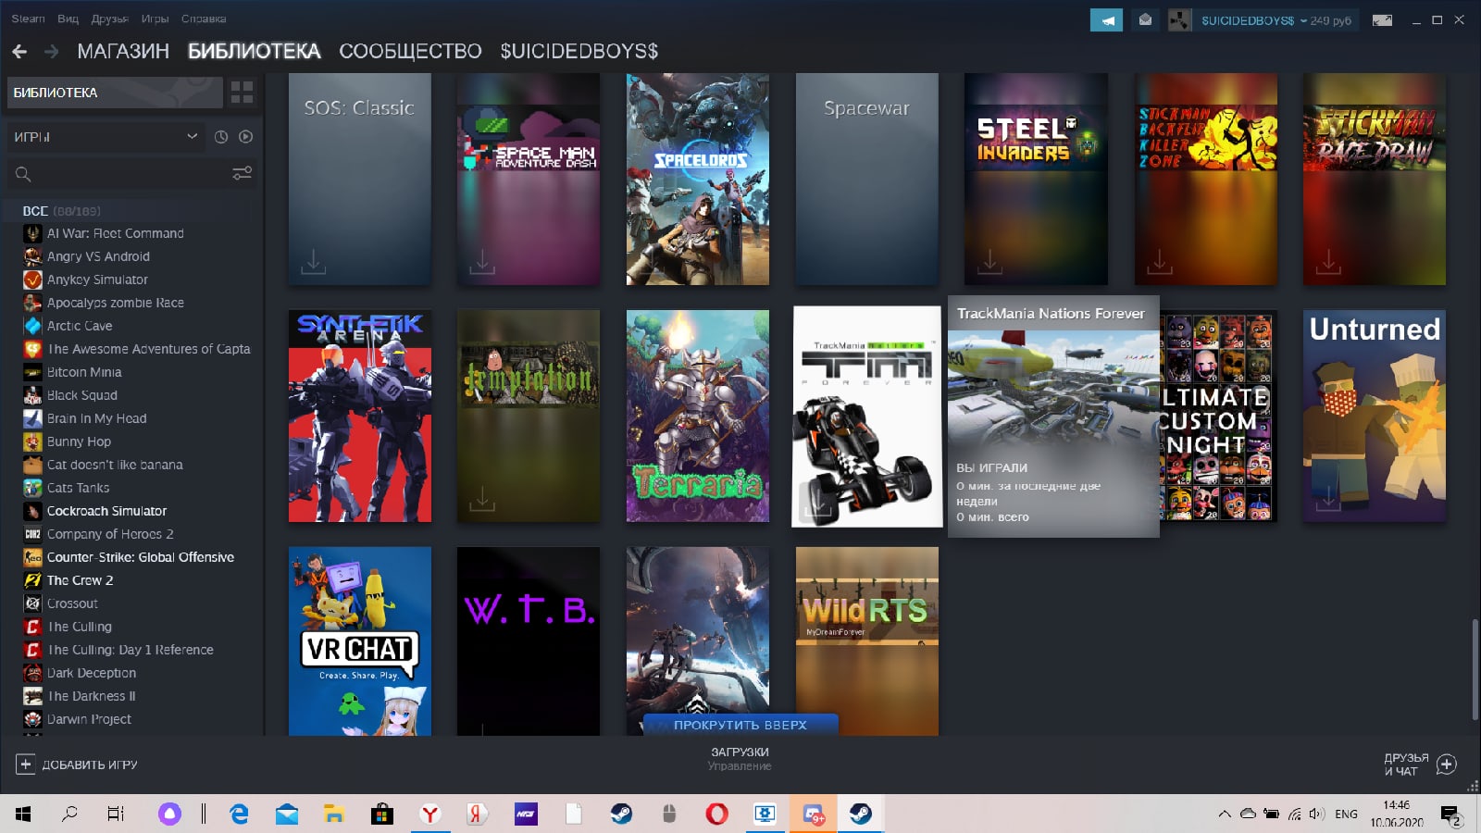
Task: Click ПРОКРУТИТЬ ВВЕРХ button
Action: tap(740, 725)
